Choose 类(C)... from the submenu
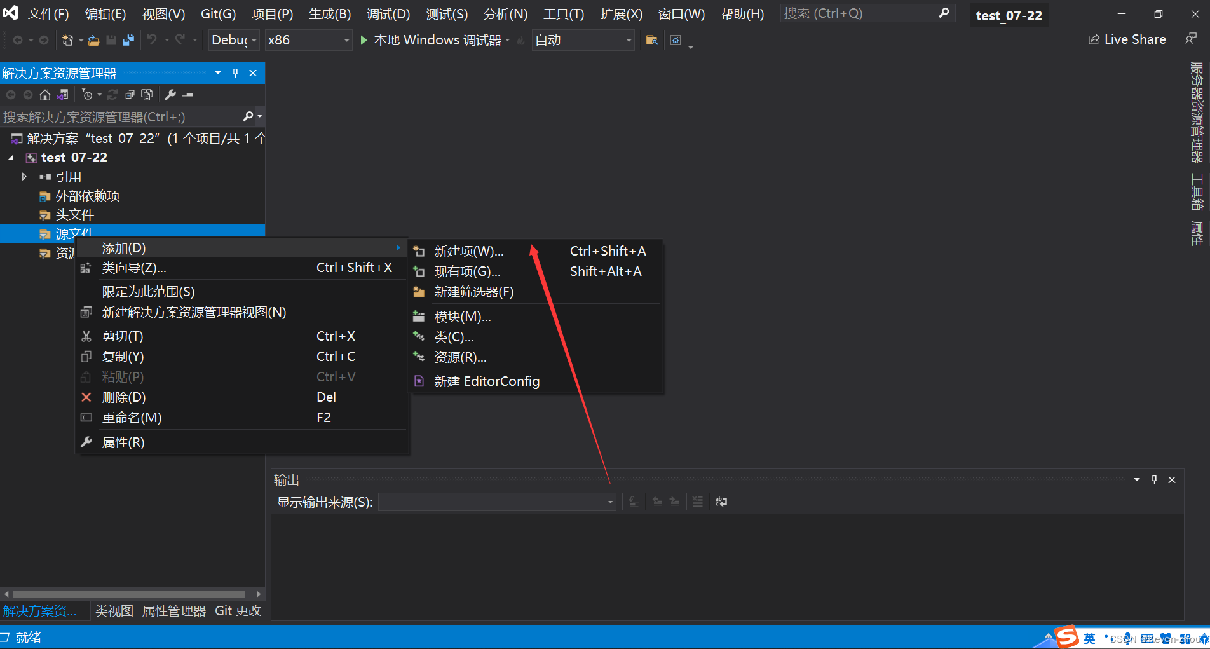Image resolution: width=1210 pixels, height=649 pixels. point(535,337)
